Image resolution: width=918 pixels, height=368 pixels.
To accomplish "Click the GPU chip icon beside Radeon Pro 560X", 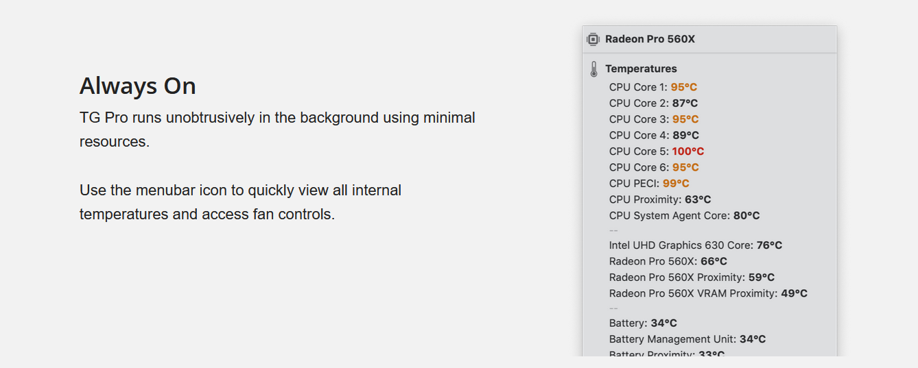I will (x=593, y=40).
